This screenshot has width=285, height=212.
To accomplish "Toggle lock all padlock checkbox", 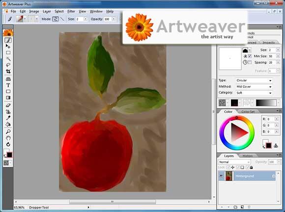I will coord(248,167).
